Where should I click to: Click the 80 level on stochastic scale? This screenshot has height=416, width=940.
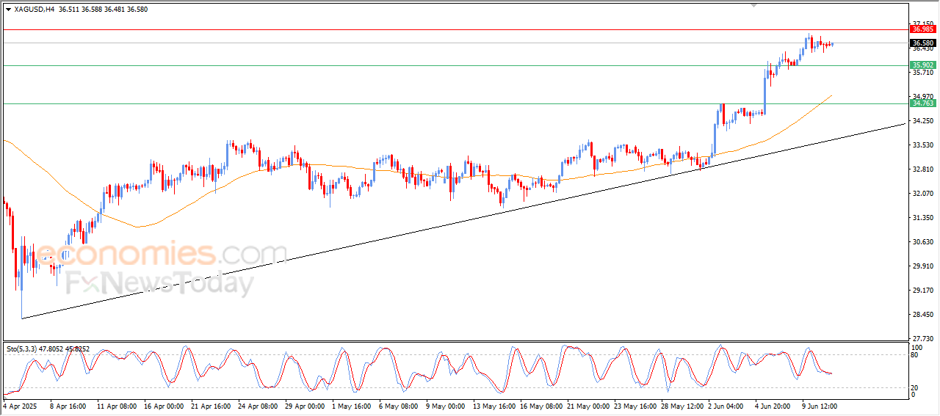click(x=915, y=355)
